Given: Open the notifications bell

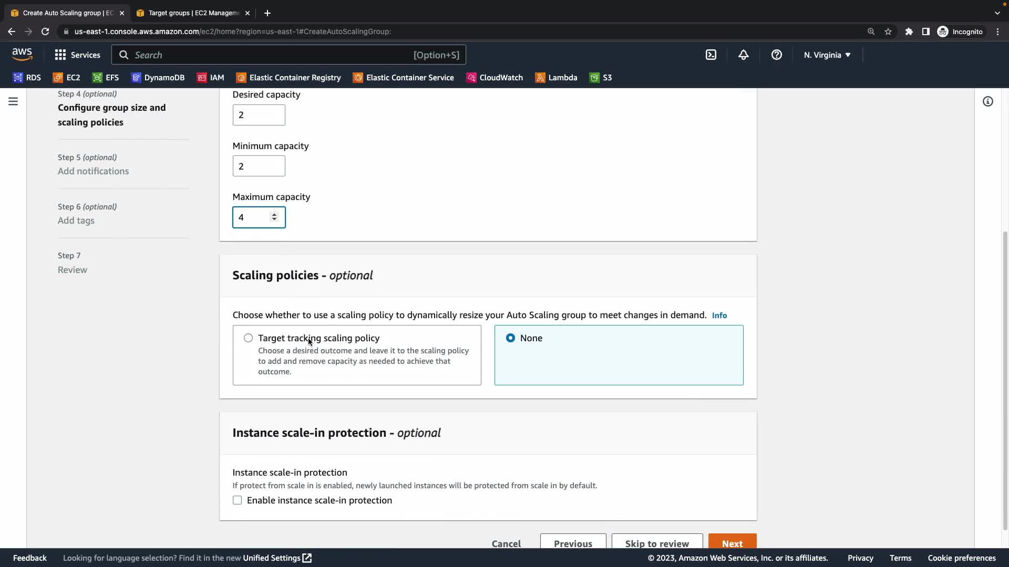Looking at the screenshot, I should [x=743, y=55].
